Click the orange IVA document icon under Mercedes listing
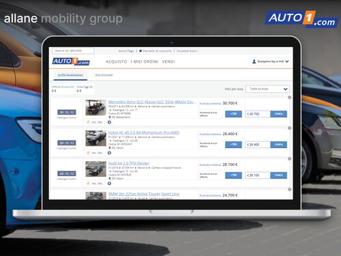Screen dimensions: 341x256 click(88, 122)
